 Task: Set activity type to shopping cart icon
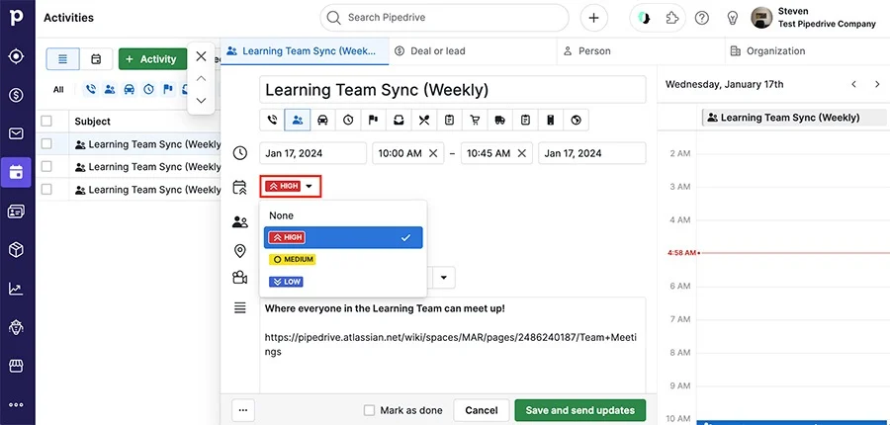[x=475, y=120]
